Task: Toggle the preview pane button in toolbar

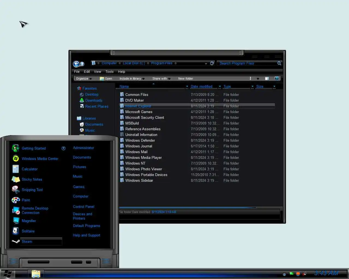Action: point(267,78)
